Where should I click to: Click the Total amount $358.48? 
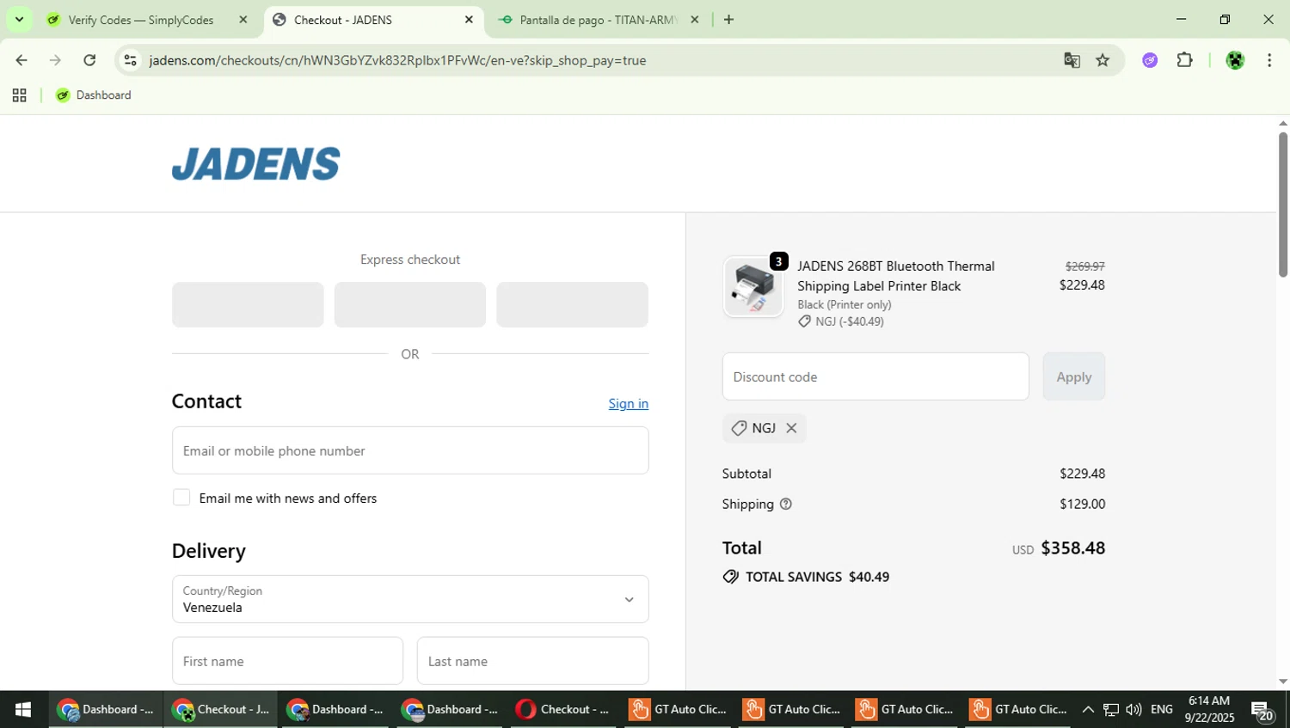click(x=1072, y=548)
